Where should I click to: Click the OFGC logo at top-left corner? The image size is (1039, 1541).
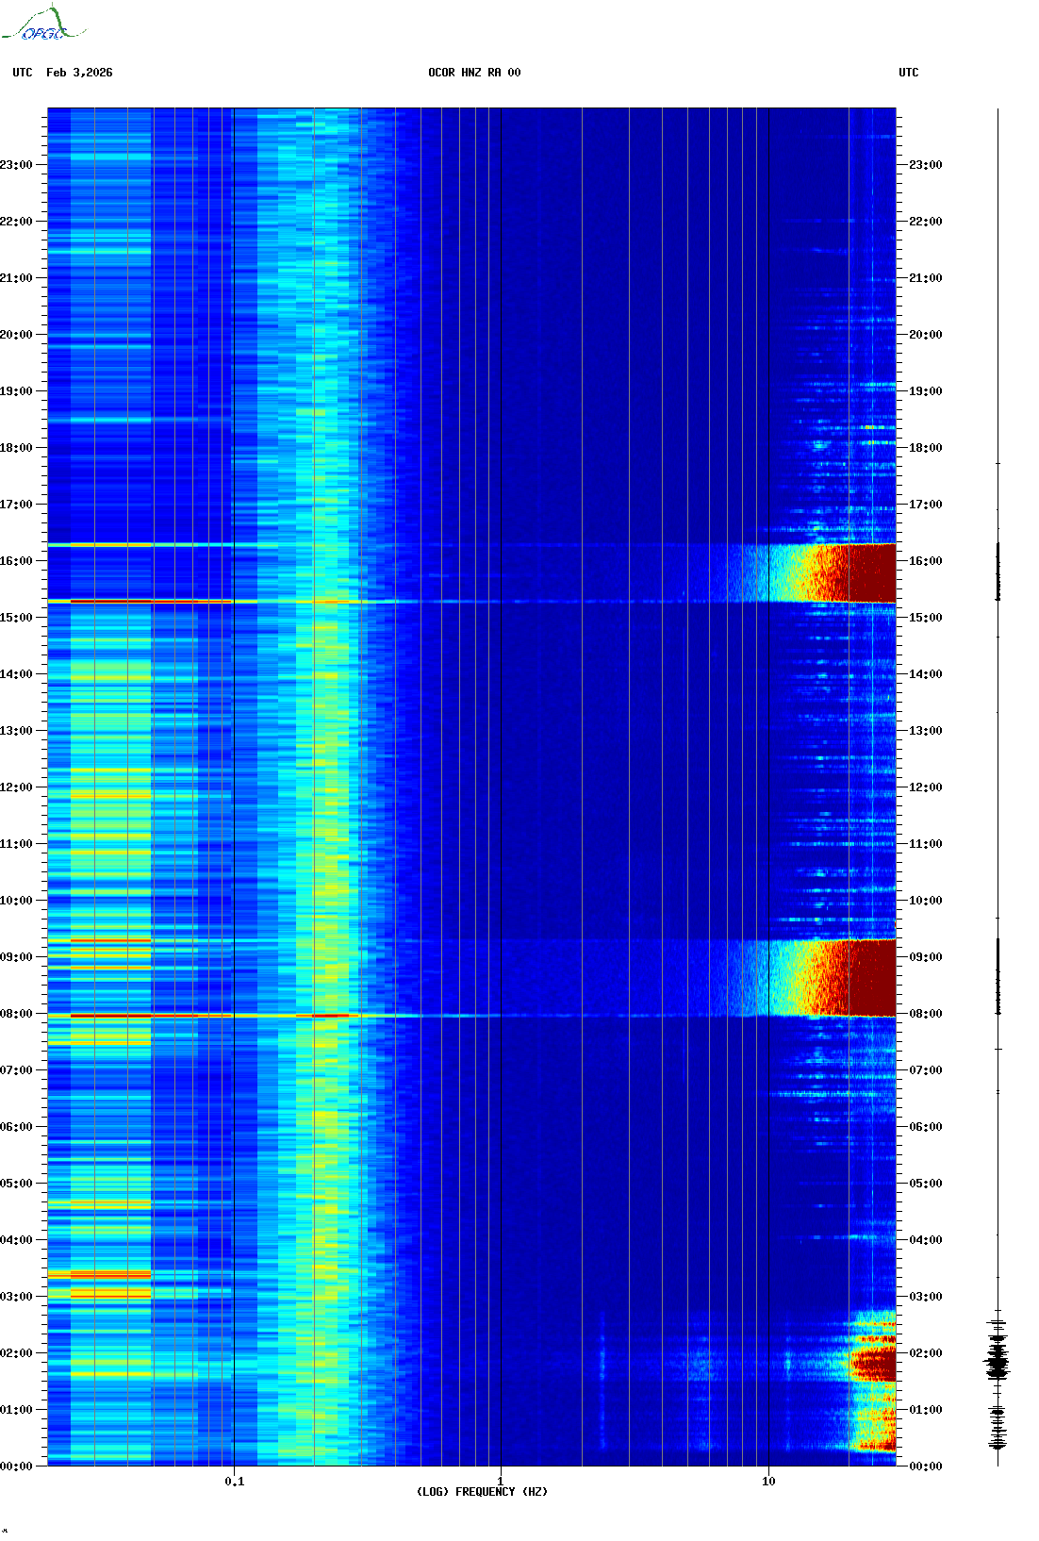pos(42,24)
